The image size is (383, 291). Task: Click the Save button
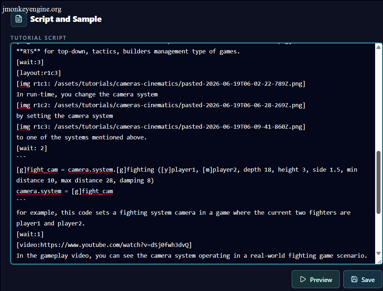click(x=363, y=279)
